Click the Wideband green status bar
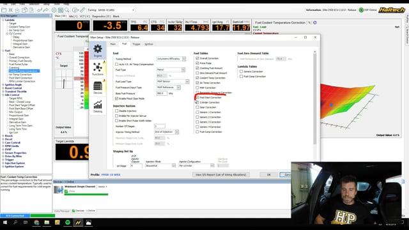Image resolution: width=409 pixels, height=230 pixels. pos(86,194)
